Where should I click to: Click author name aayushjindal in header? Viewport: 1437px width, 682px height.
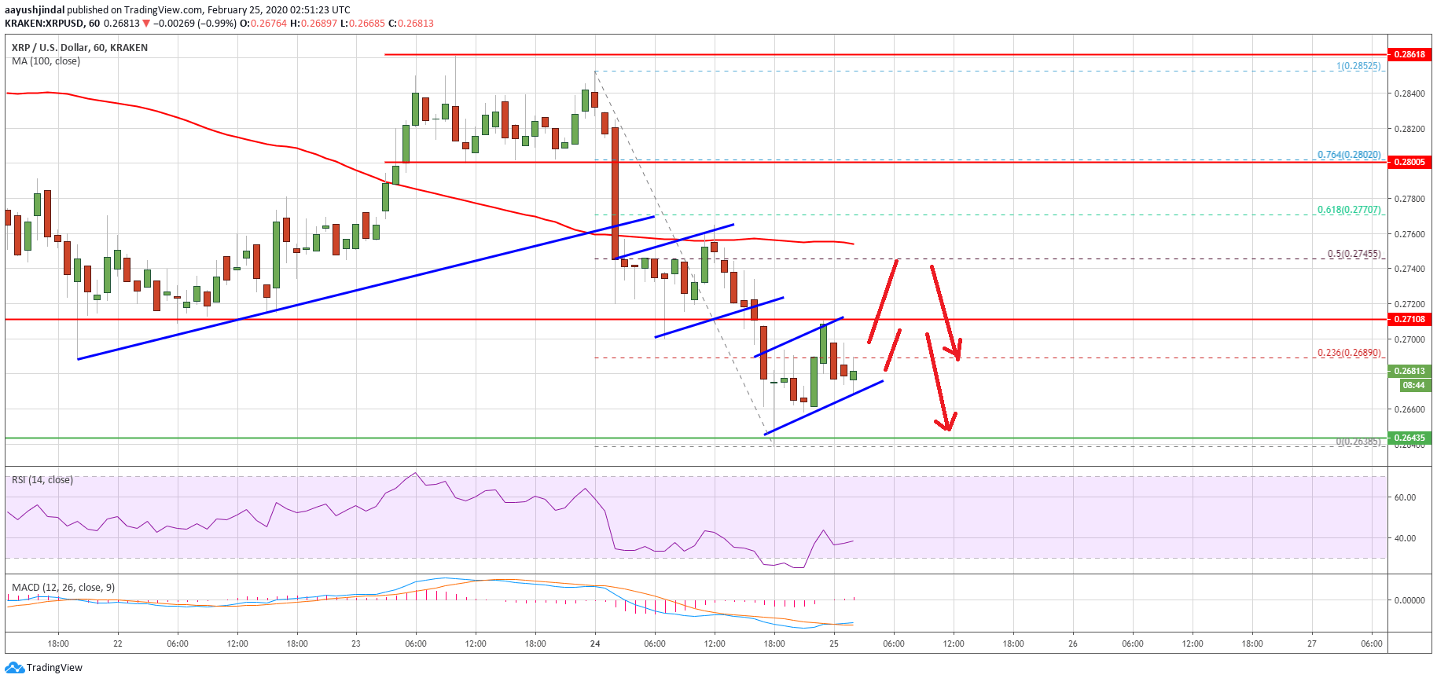(35, 10)
